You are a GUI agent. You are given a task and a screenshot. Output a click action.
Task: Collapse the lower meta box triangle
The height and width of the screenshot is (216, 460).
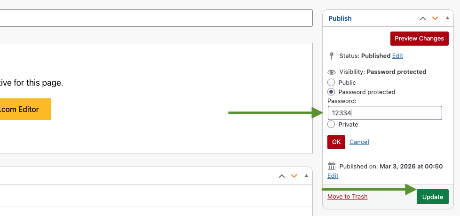(x=306, y=176)
